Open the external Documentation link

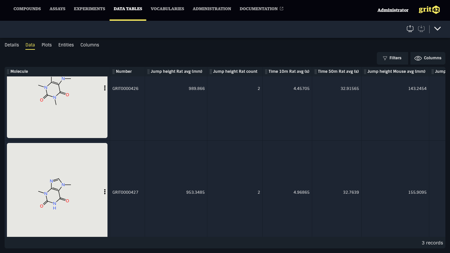[261, 9]
